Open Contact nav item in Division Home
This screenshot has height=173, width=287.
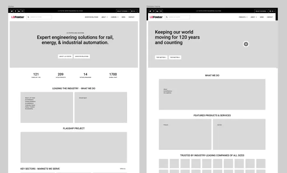[x=269, y=17]
